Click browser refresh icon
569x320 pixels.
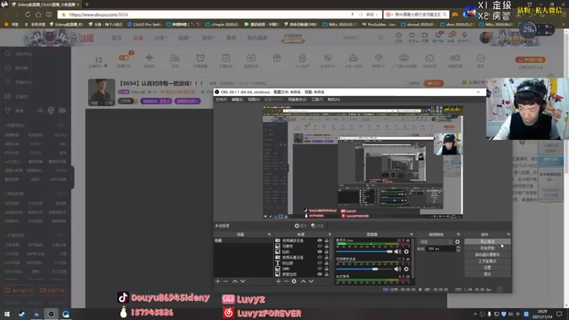point(28,14)
